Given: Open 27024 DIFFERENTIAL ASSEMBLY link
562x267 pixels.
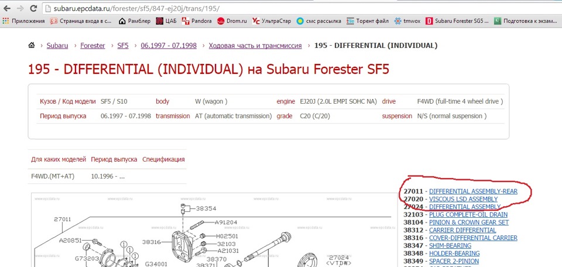Looking at the screenshot, I should coord(464,207).
